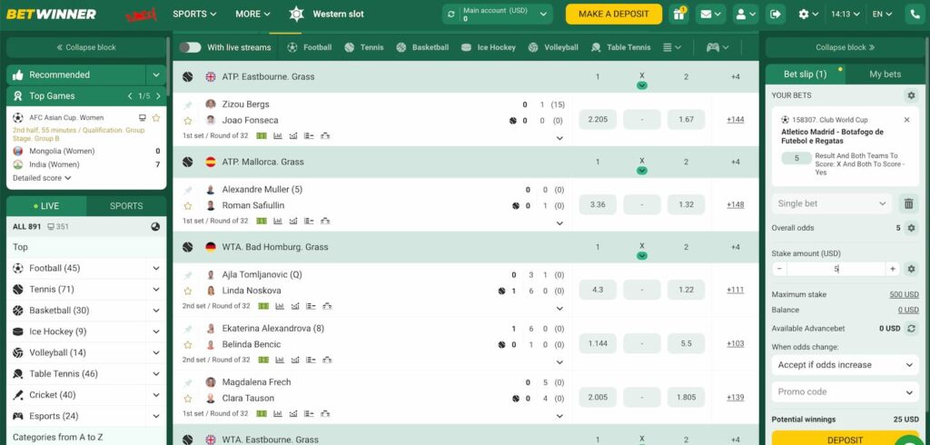Switch to the SPORTS tab in sidebar
Viewport: 930px width, 445px height.
[126, 206]
